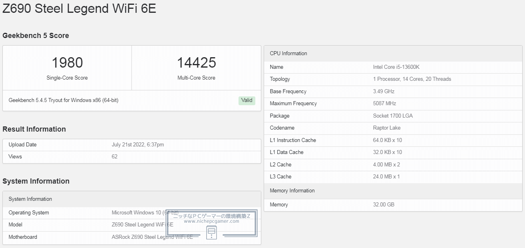This screenshot has height=248, width=525.
Task: Select the maximum frequency 5087 MHz
Action: (x=384, y=104)
